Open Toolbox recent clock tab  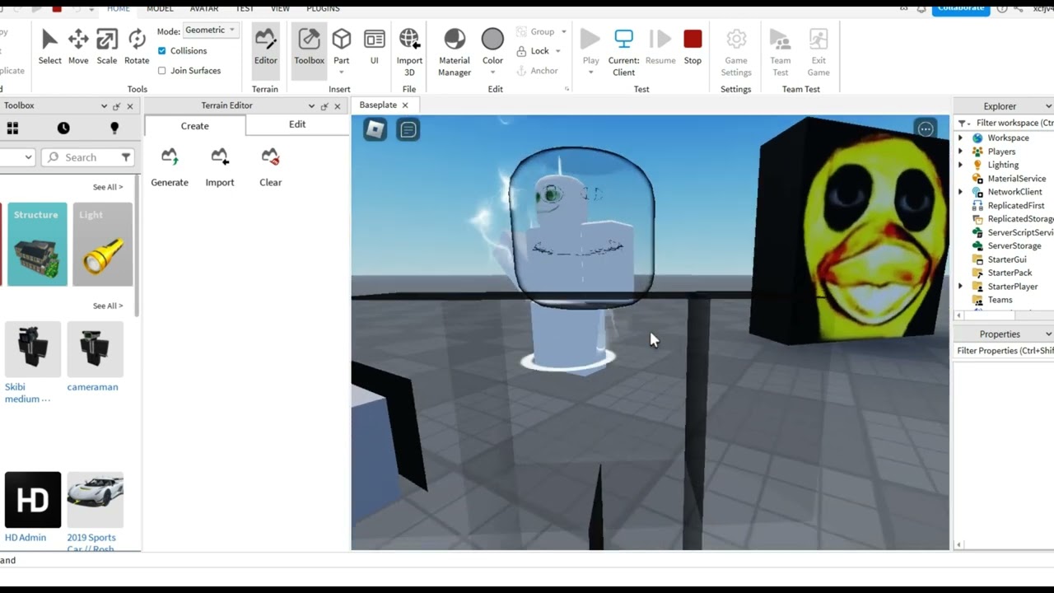[63, 128]
